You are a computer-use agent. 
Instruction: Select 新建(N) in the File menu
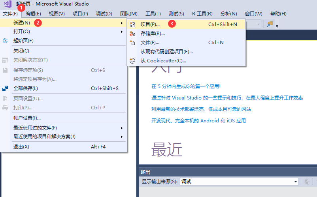tap(63, 23)
